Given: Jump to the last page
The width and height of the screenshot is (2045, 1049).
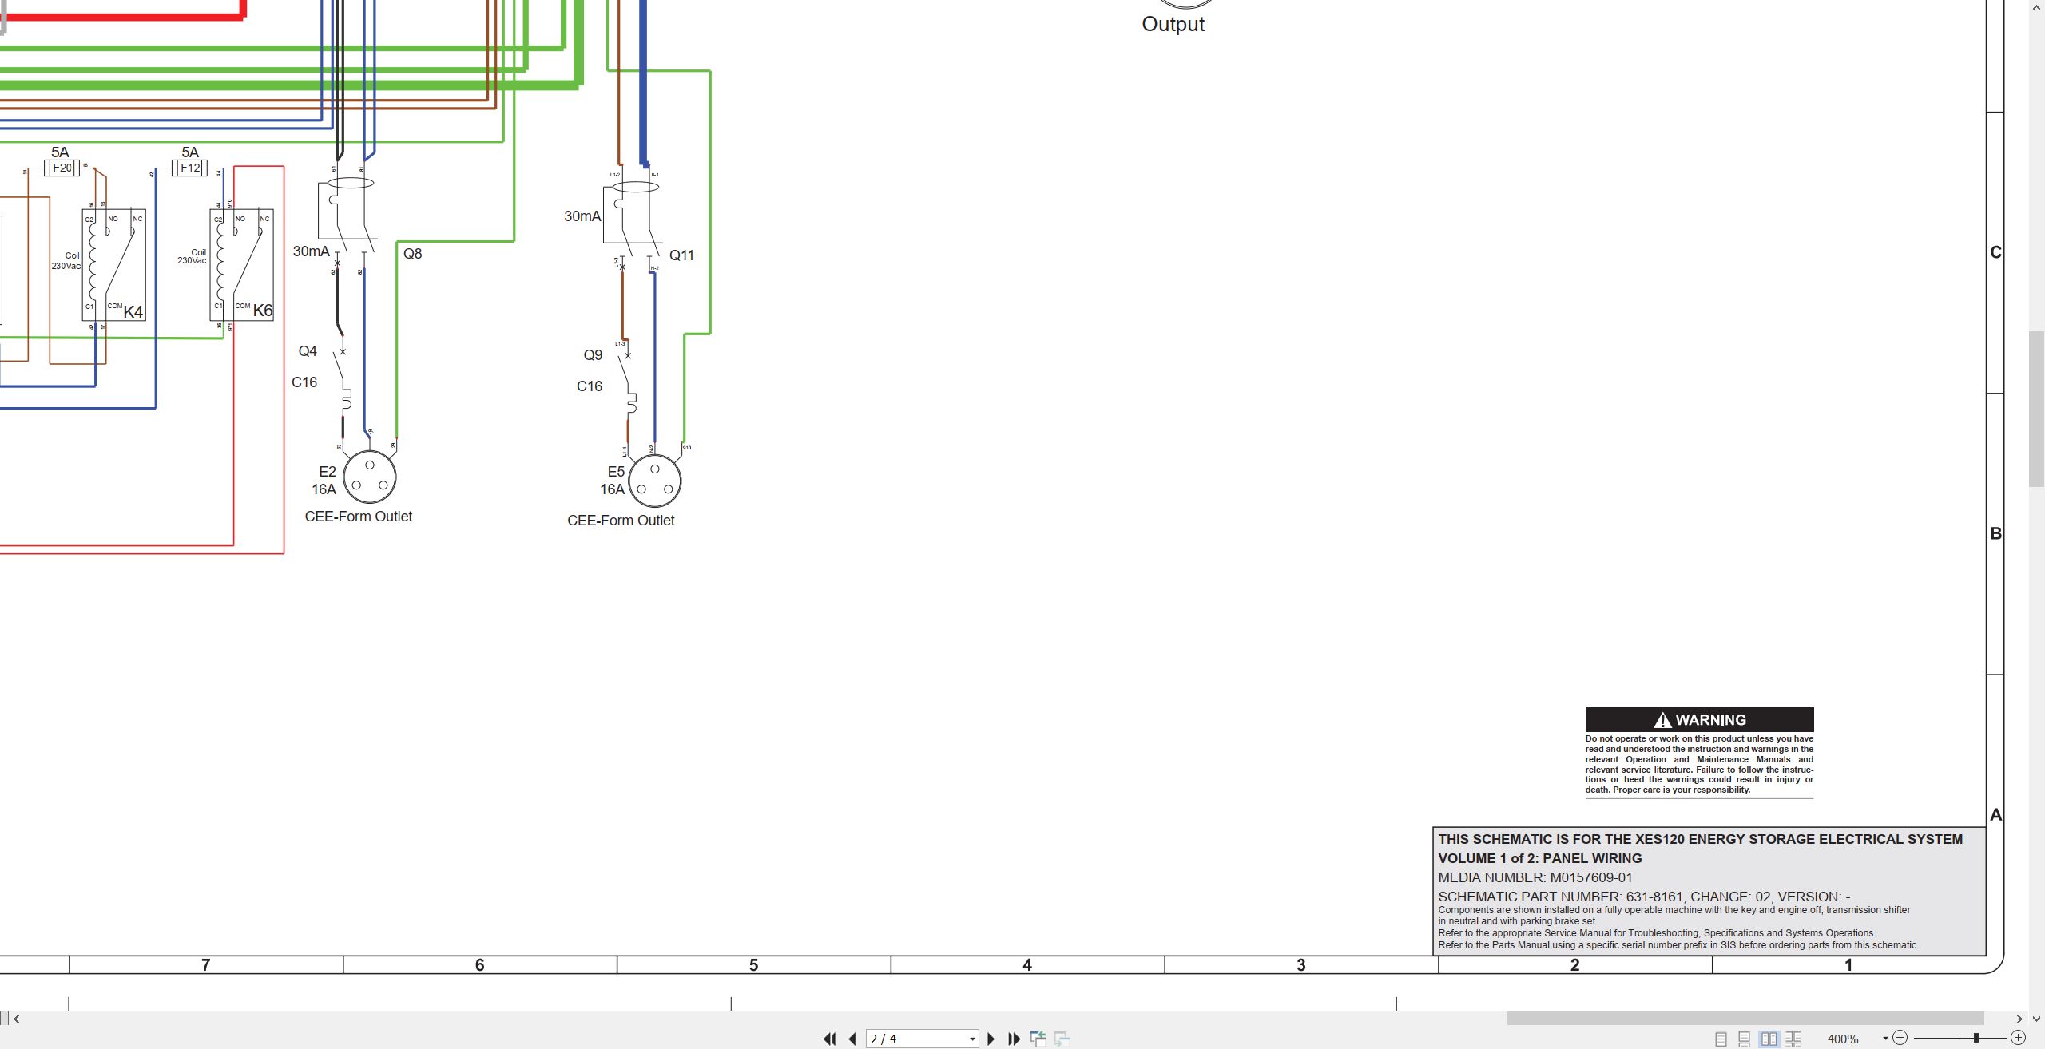Looking at the screenshot, I should (1014, 1039).
